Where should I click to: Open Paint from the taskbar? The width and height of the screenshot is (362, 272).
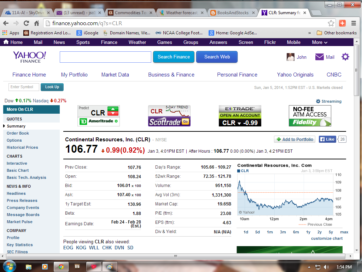(110, 267)
